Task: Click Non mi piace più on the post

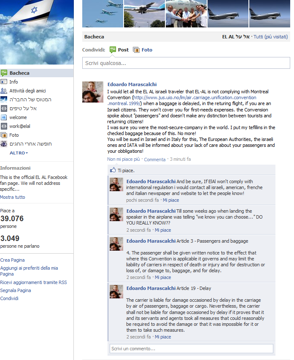Action: [124, 159]
